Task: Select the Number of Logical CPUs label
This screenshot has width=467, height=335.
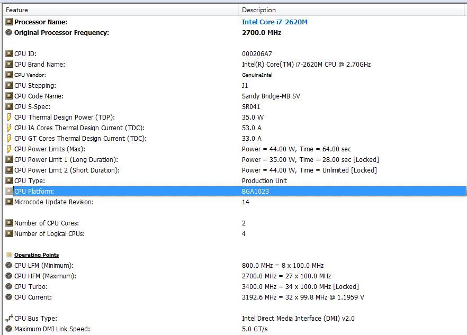Action: point(49,234)
